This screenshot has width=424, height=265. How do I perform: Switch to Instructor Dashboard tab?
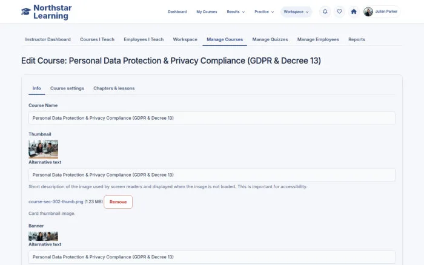pos(48,39)
